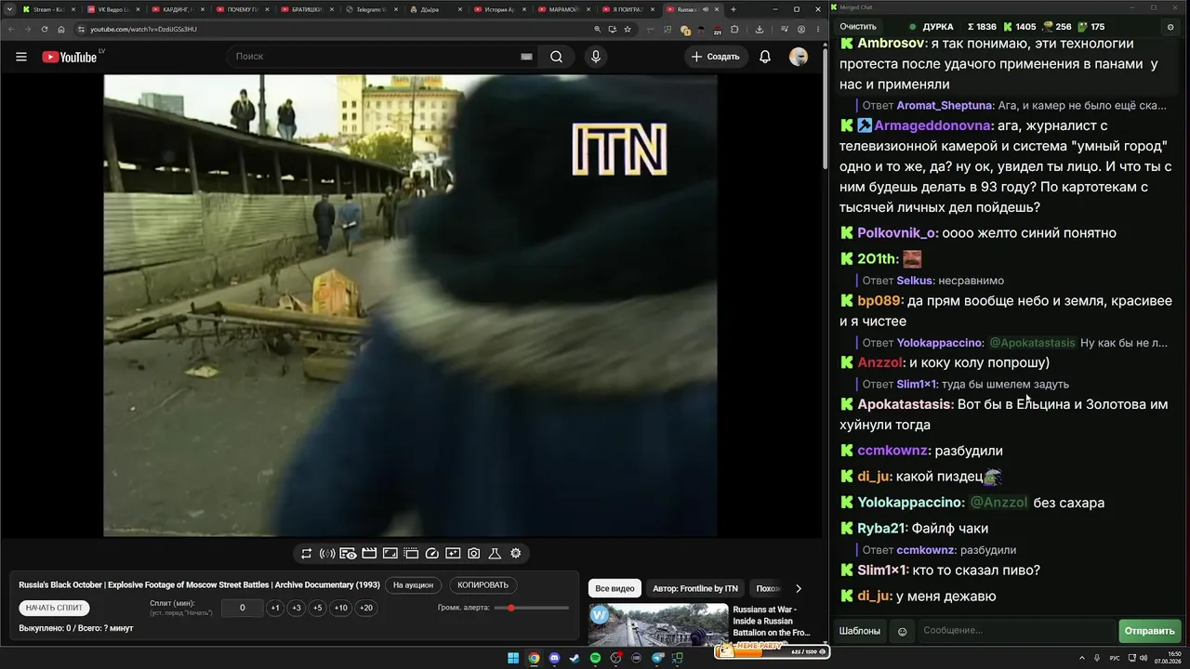This screenshot has width=1190, height=669.
Task: Start voice search with the microphone
Action: coord(596,57)
